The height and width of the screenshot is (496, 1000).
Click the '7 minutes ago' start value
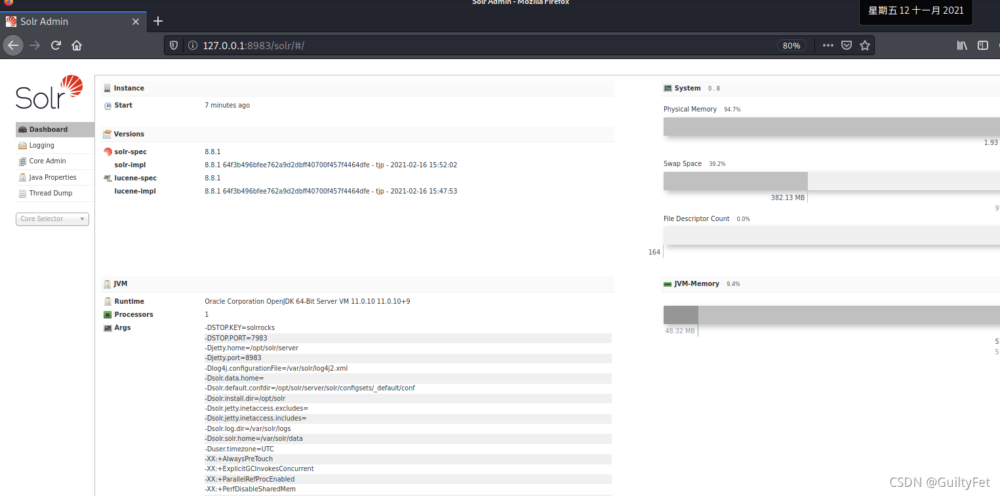tap(227, 105)
